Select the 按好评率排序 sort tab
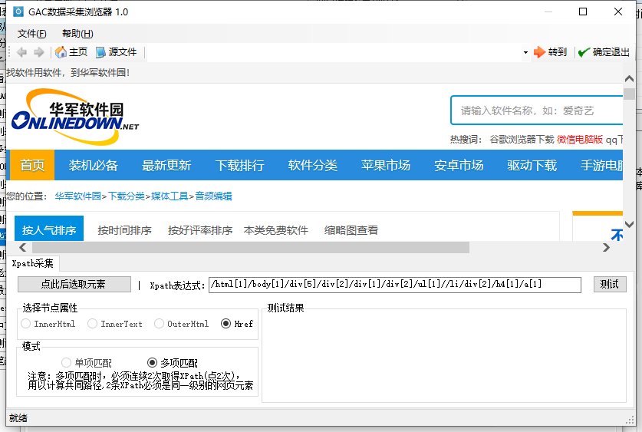The width and height of the screenshot is (642, 432). (200, 230)
